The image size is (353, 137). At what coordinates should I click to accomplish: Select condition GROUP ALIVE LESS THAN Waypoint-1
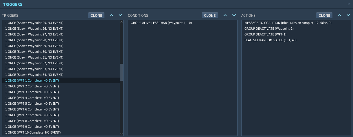183,23
